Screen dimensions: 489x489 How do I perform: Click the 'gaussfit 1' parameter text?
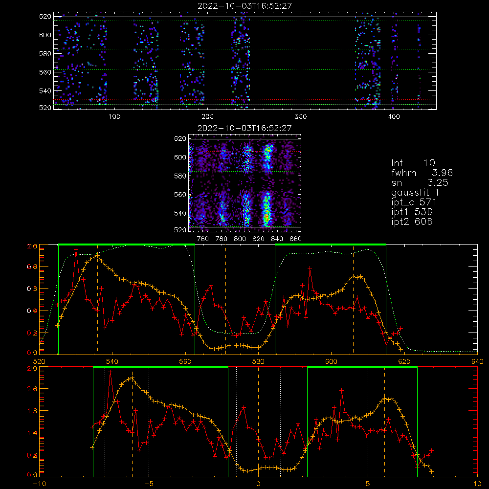tap(415, 192)
